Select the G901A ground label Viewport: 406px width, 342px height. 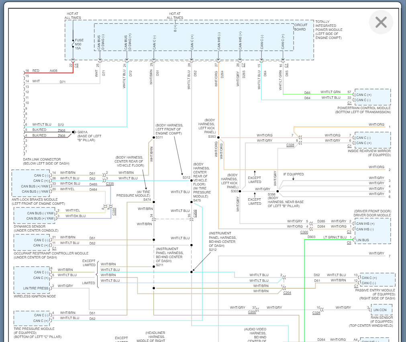(82, 132)
